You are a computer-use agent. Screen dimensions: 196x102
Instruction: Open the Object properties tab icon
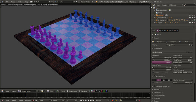coord(168,30)
